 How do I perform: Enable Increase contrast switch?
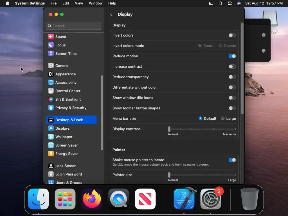232,66
